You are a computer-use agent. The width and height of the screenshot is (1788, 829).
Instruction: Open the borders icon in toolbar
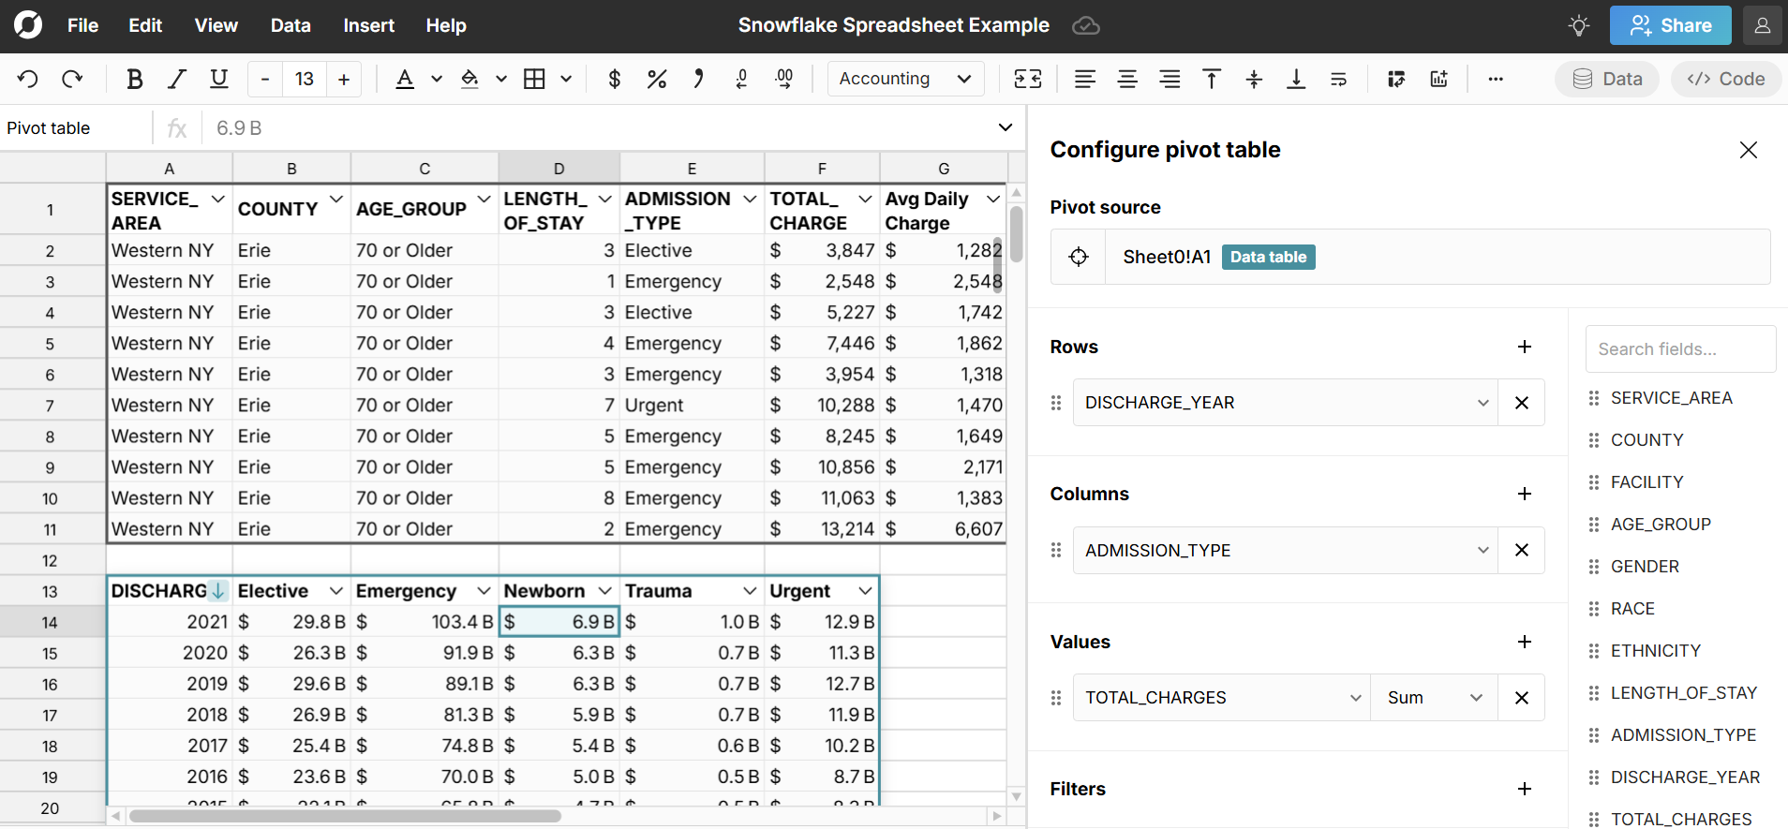(x=534, y=80)
